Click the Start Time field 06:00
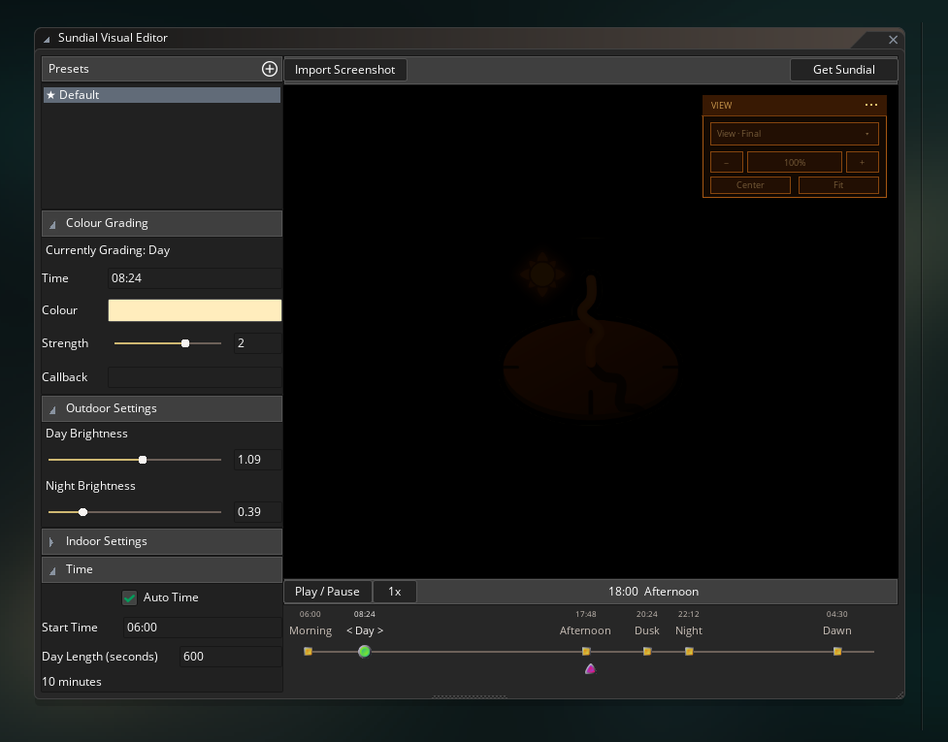Screen dimensions: 948x742 [x=203, y=628]
